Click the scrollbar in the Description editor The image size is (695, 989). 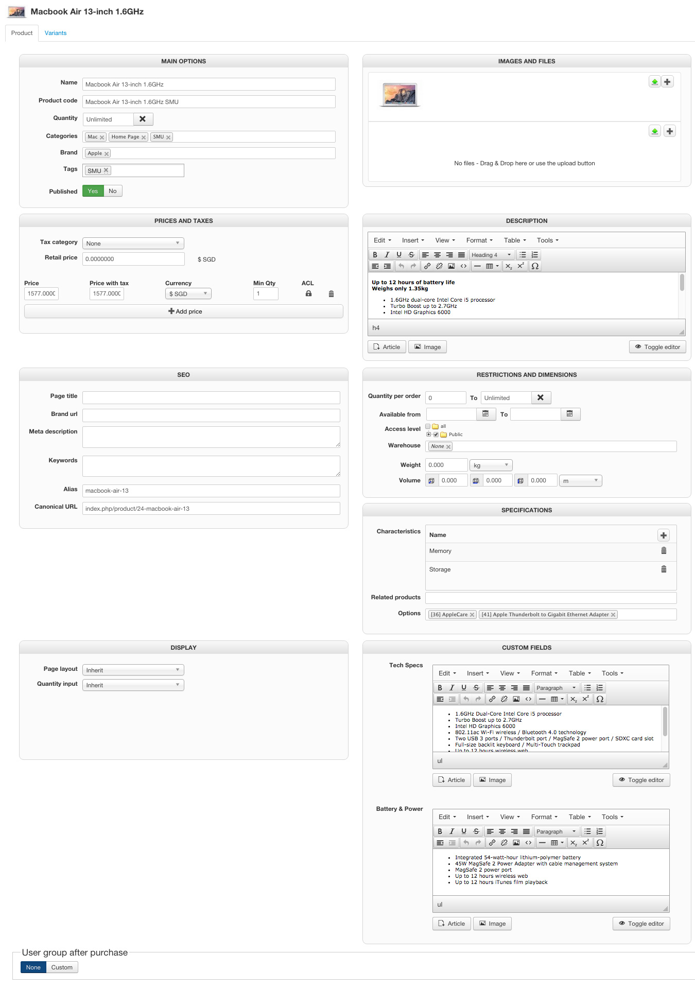point(682,283)
